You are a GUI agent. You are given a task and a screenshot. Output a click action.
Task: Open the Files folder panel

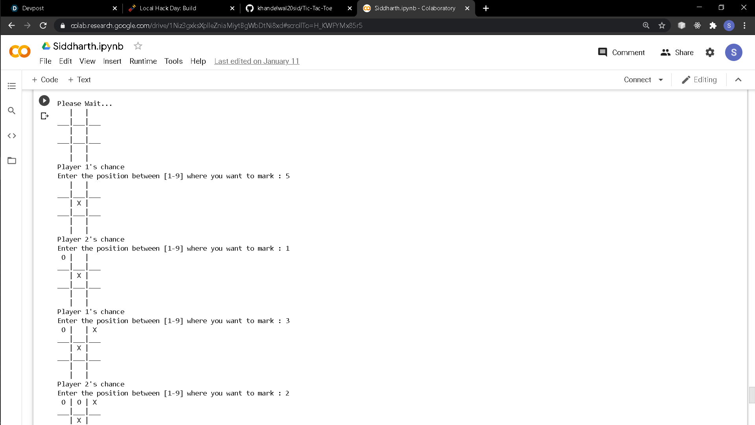[x=12, y=161]
